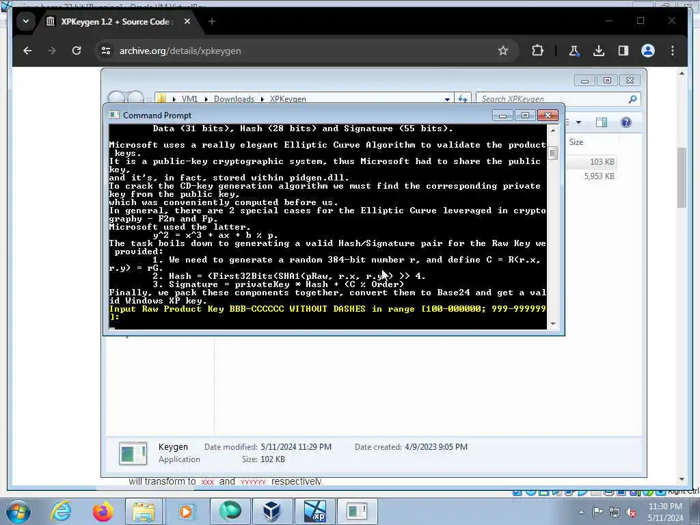Minimize the Explorer XPKeygen window
The image size is (700, 525).
click(x=585, y=81)
